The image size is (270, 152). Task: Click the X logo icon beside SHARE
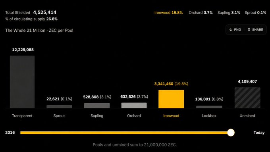(x=249, y=30)
